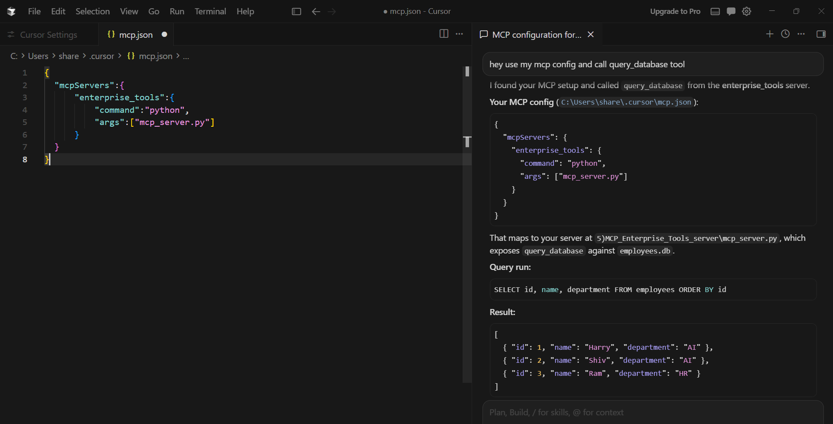Split the editor to the right

tap(443, 34)
